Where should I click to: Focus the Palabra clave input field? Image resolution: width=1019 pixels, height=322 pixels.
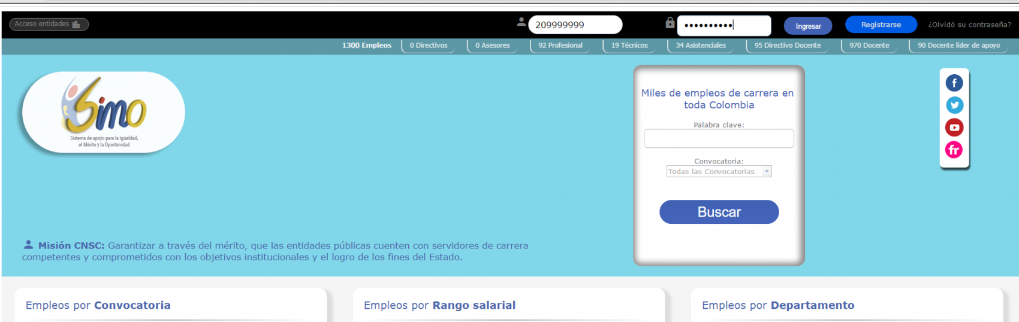tap(719, 139)
